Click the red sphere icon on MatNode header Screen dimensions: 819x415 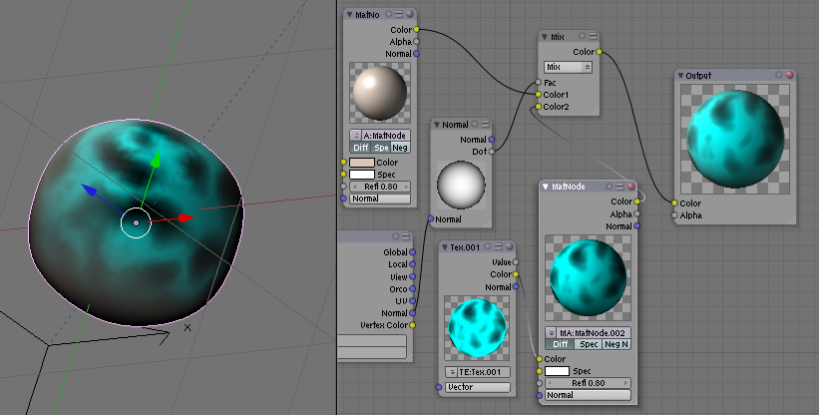(x=630, y=186)
